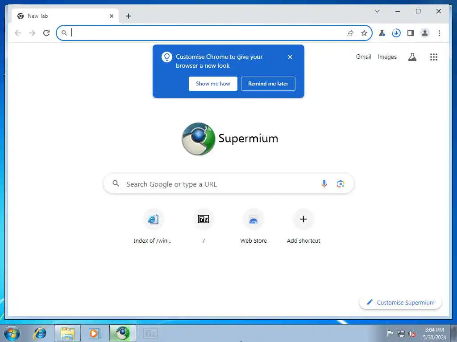
Task: Open the profile avatar menu
Action: coord(425,33)
